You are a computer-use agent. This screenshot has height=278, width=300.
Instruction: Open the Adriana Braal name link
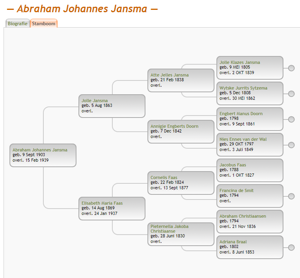pos(233,242)
